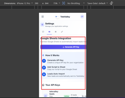Image resolution: width=125 pixels, height=98 pixels.
Task: Open the Dimensions device dropdown
Action: pyautogui.click(x=25, y=3)
